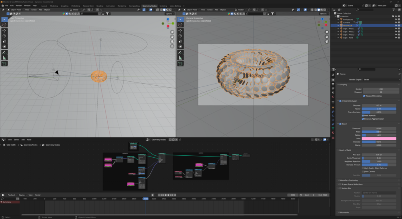The image size is (402, 219).
Task: Select the Move tool in left viewport
Action: click(4, 30)
